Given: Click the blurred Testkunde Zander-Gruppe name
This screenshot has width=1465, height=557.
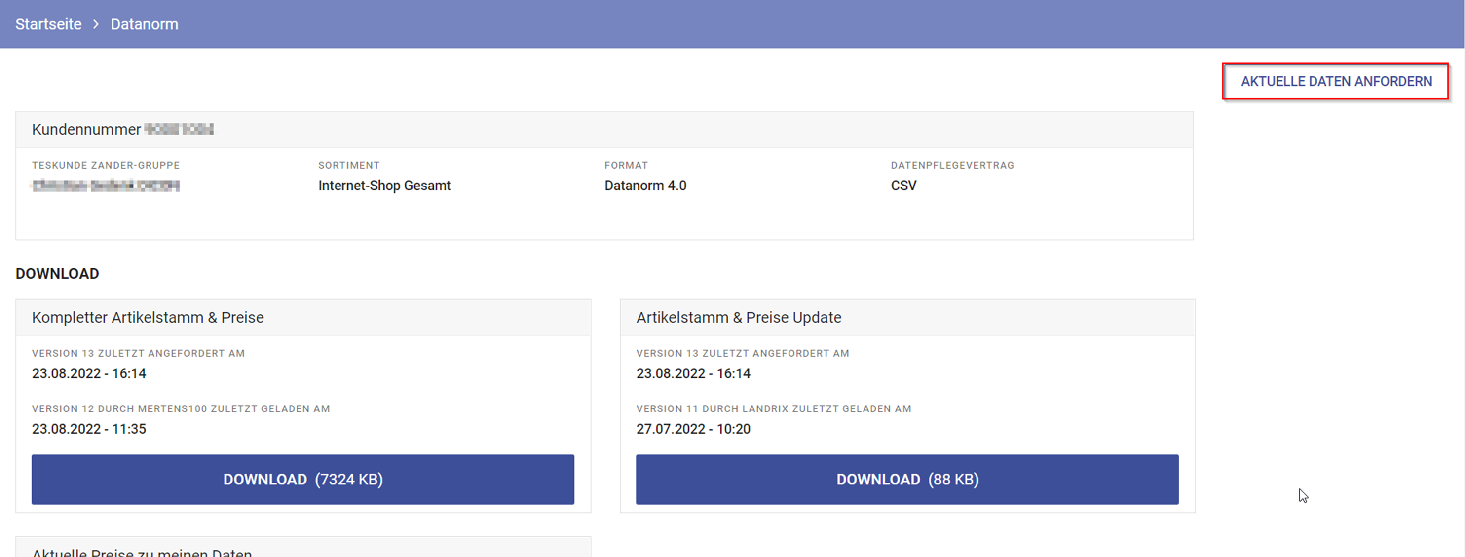Looking at the screenshot, I should click(106, 186).
